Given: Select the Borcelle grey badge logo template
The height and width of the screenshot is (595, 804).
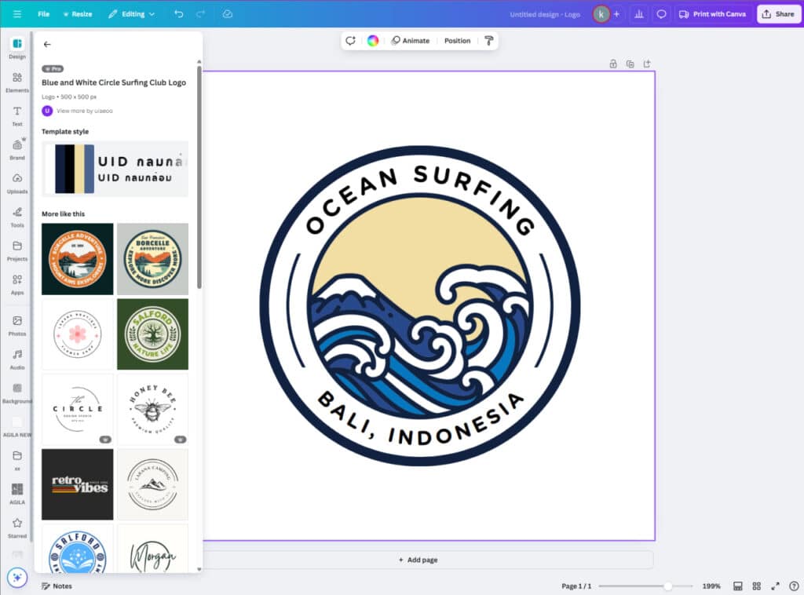Looking at the screenshot, I should point(153,259).
